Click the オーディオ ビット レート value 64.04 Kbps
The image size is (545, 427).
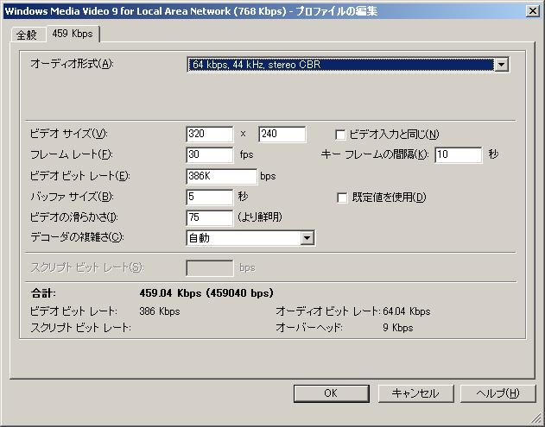(407, 311)
